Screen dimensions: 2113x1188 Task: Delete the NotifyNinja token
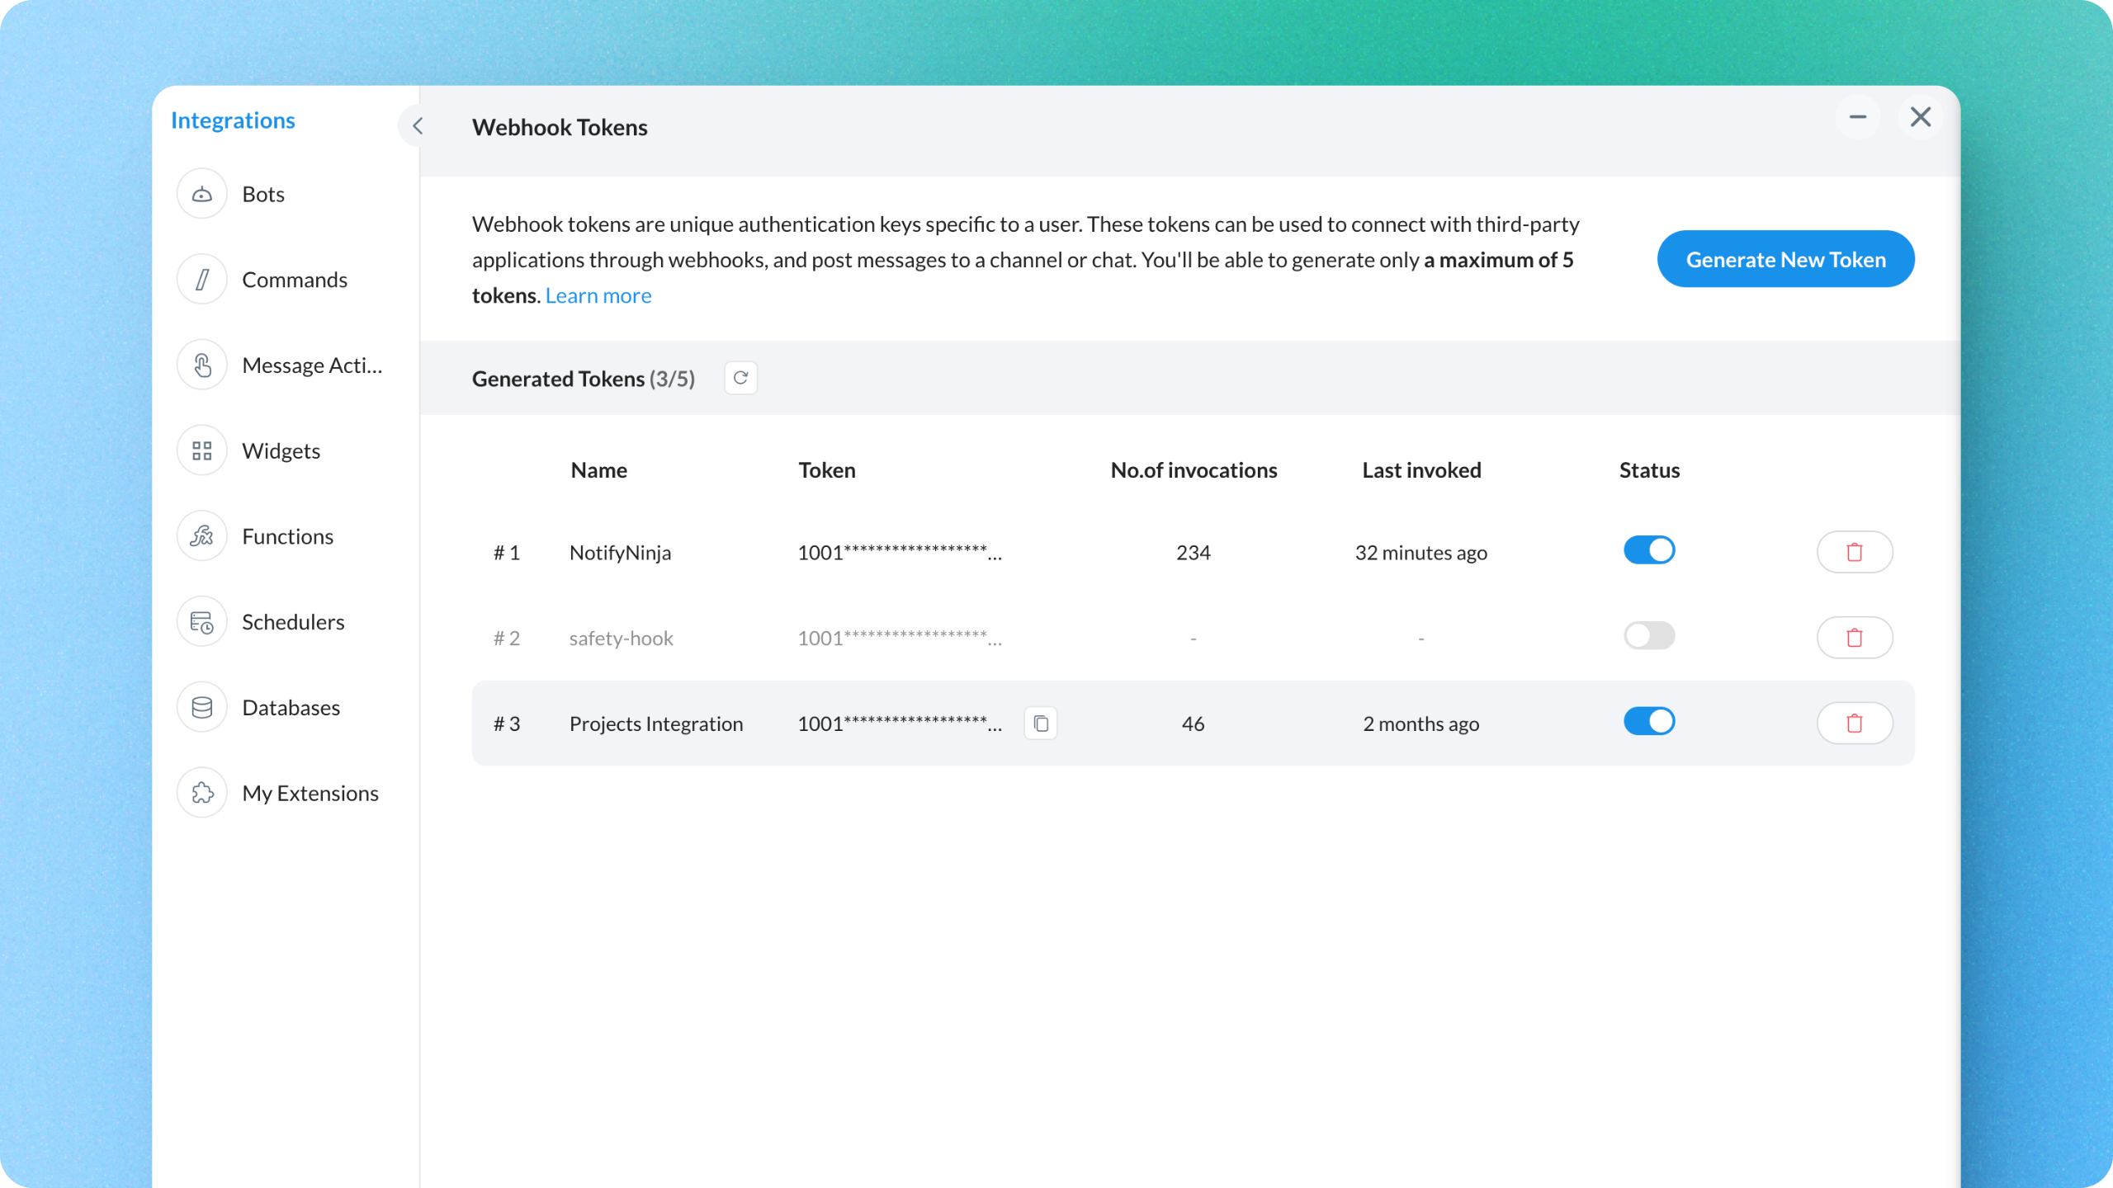point(1854,552)
